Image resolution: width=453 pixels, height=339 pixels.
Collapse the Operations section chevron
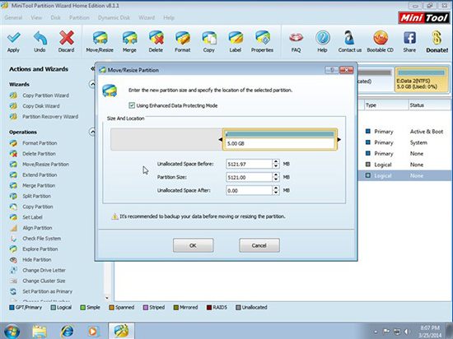92,132
